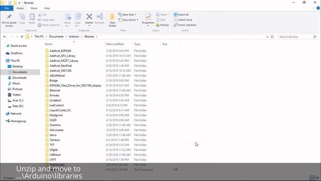Go back with the back arrow
Screen dimensions: 321x181
pyautogui.click(x=5, y=37)
